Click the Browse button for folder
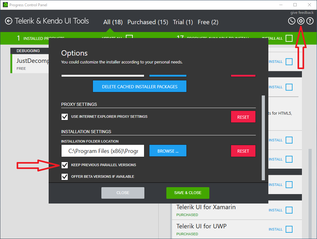This screenshot has height=239, width=317. click(168, 151)
